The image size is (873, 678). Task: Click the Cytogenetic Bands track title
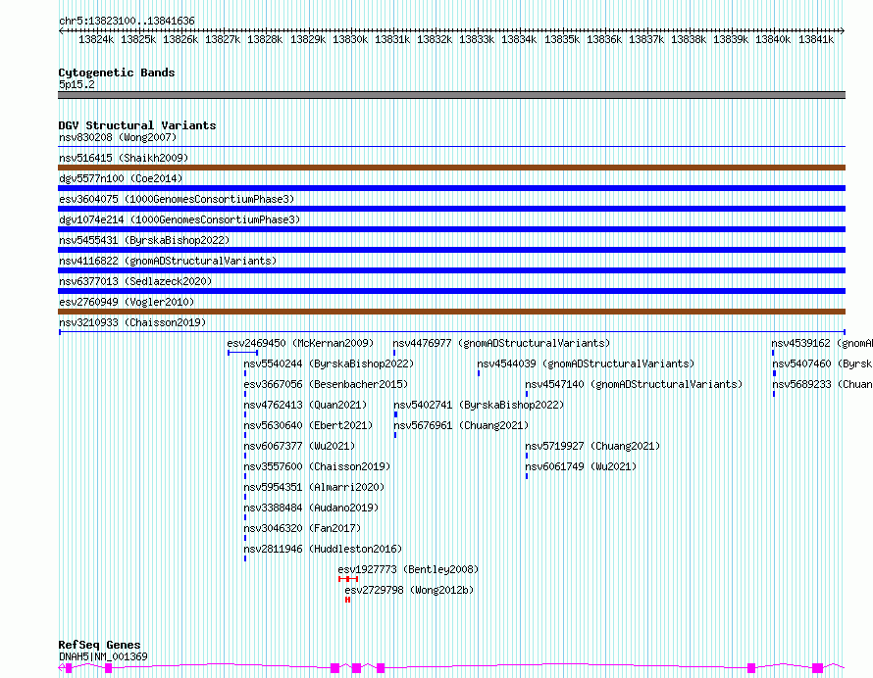[x=117, y=73]
